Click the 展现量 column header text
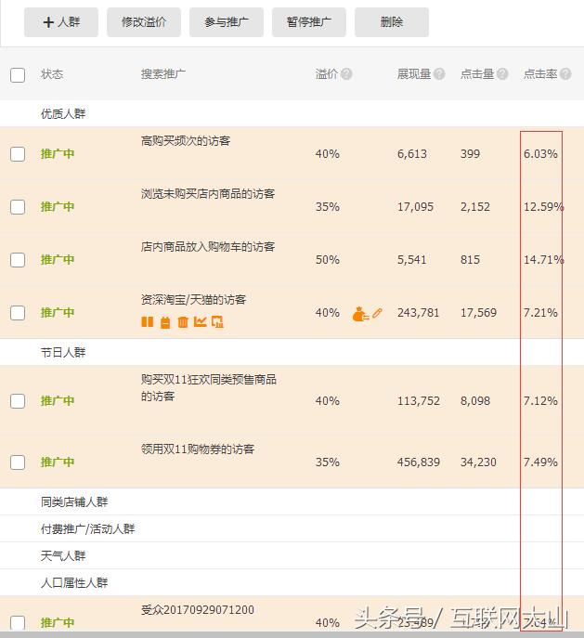This screenshot has height=638, width=584. 413,74
